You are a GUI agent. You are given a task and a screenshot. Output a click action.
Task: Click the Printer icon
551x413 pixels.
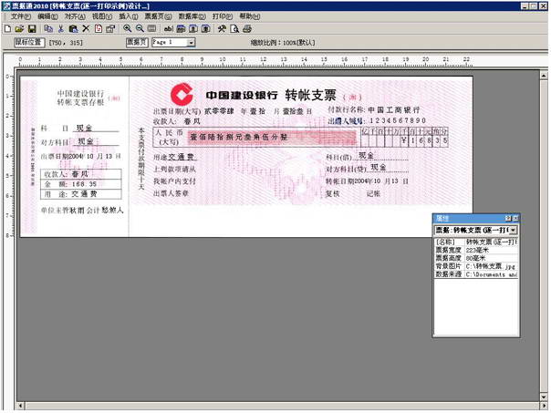[247, 29]
